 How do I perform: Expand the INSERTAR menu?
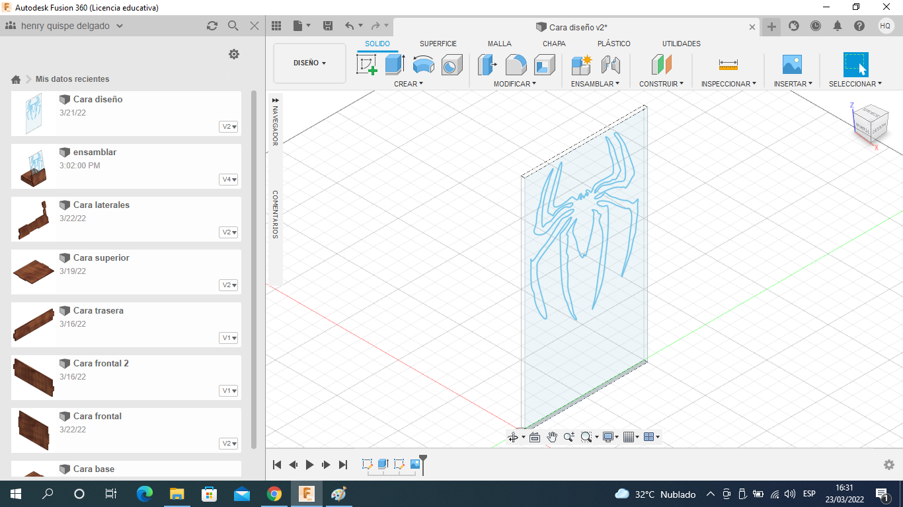[793, 84]
